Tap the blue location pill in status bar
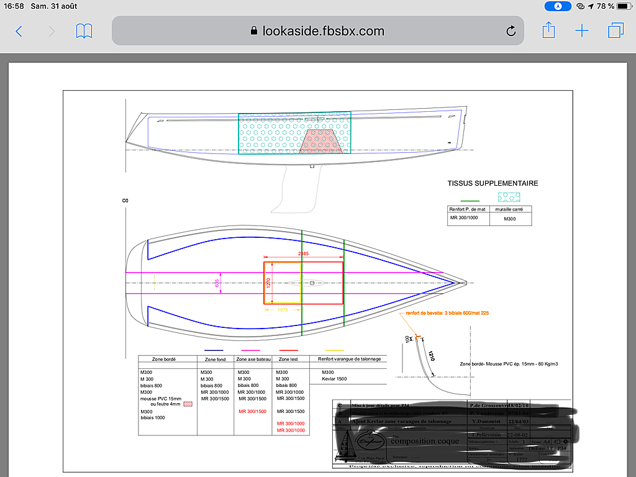Screen dimensions: 636x477 coord(558,6)
